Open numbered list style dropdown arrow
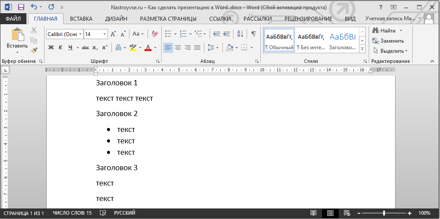 pos(191,34)
